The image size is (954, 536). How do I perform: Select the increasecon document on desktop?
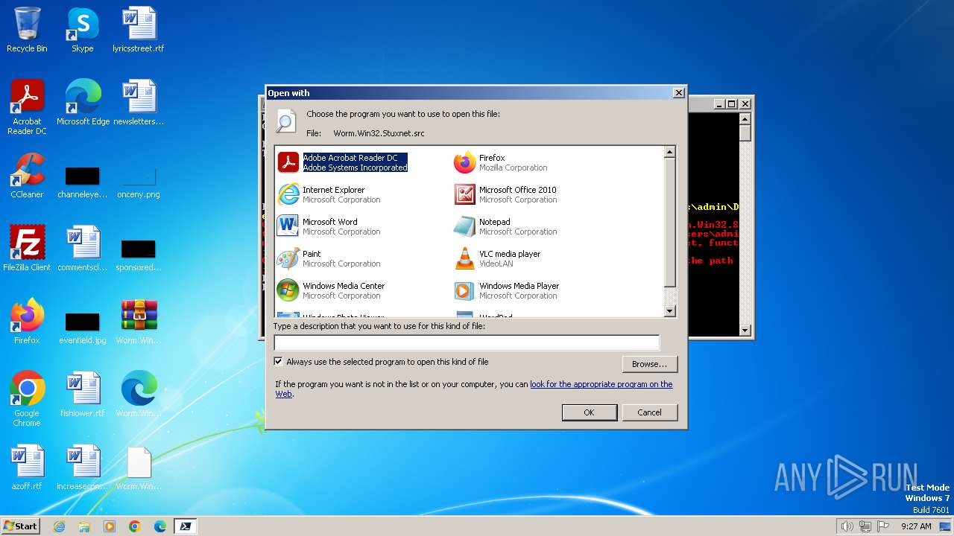pyautogui.click(x=83, y=468)
